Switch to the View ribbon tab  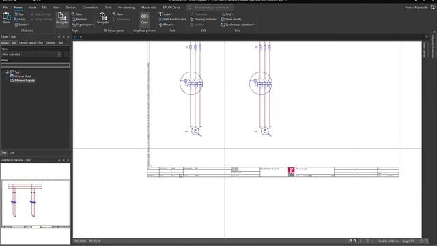point(56,8)
